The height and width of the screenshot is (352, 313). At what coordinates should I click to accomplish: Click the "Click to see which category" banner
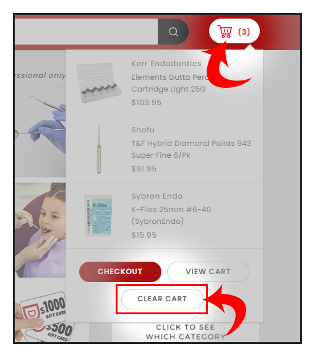185,332
